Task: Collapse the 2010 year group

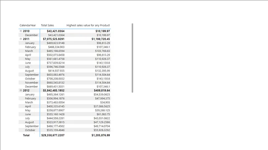Action: point(21,31)
